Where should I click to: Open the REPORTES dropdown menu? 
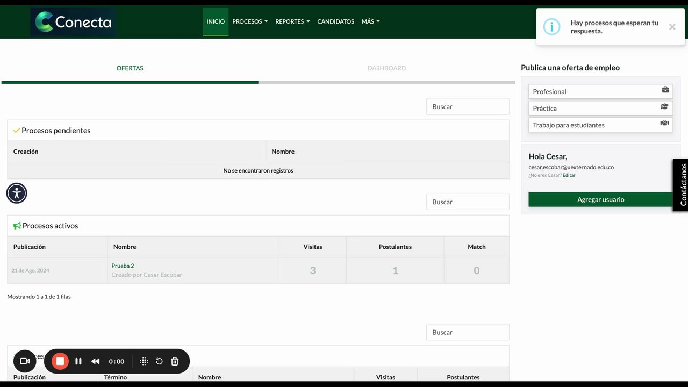coord(292,21)
